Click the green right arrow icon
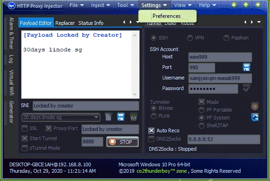The width and height of the screenshot is (270, 181). [x=258, y=5]
